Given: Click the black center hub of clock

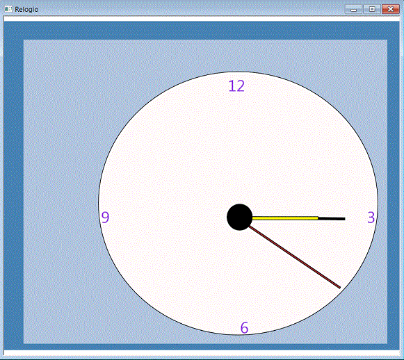Looking at the screenshot, I should [x=239, y=217].
